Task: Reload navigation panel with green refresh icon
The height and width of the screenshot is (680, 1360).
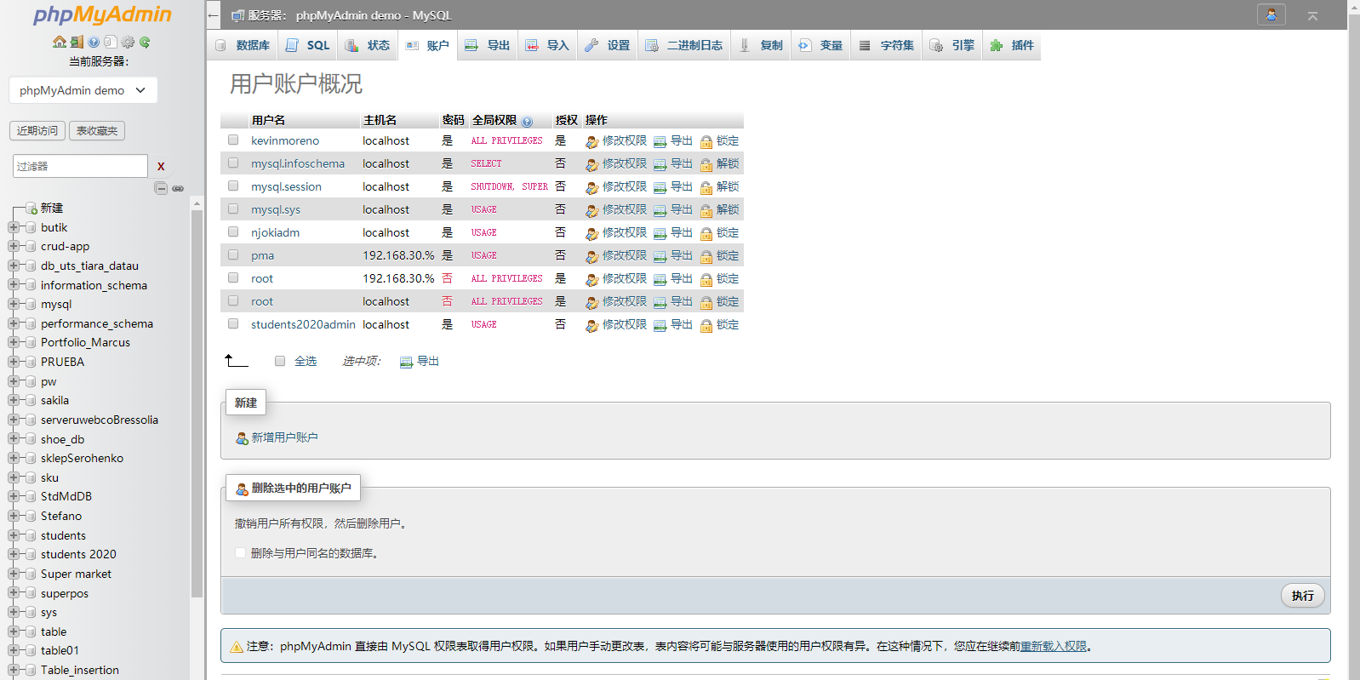Action: click(x=145, y=42)
